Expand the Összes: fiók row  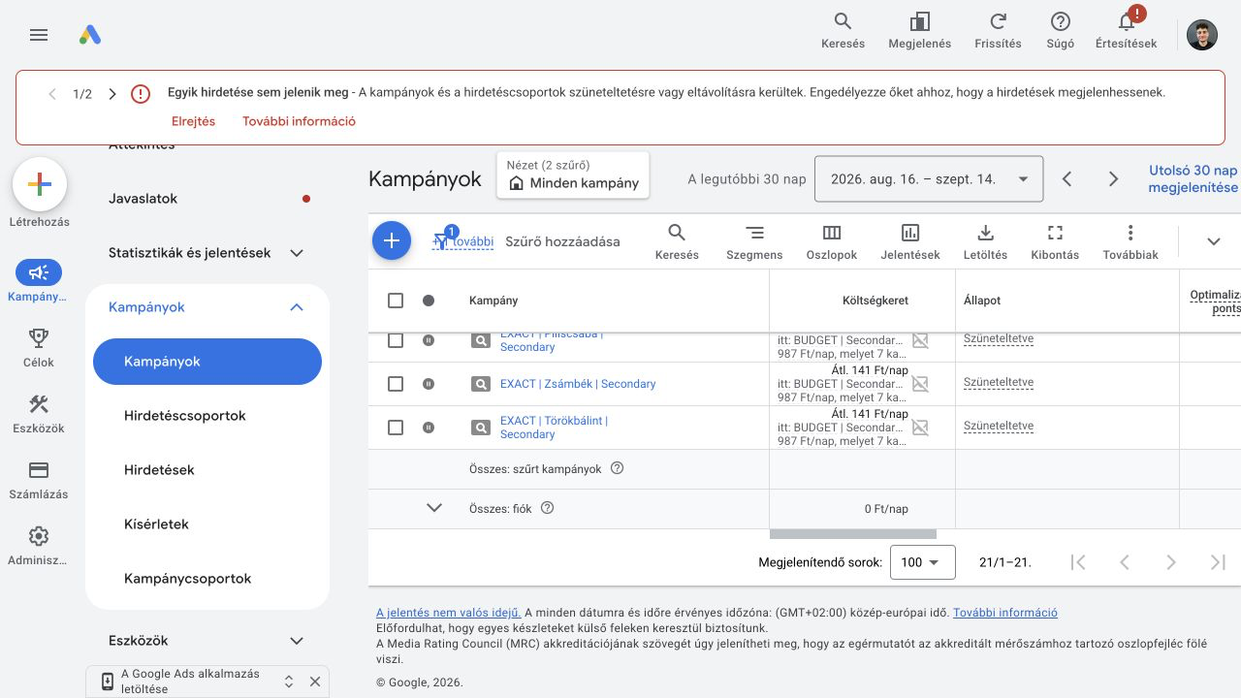tap(434, 508)
